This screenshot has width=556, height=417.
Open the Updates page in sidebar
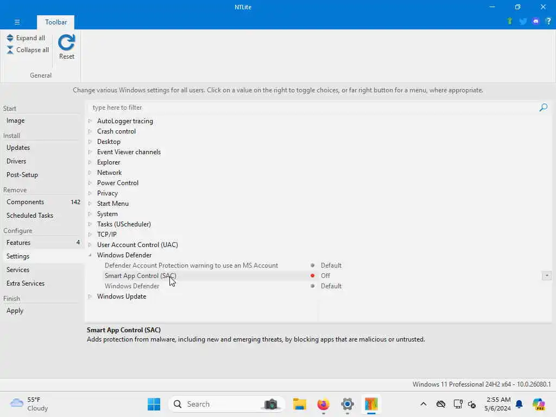click(x=18, y=148)
